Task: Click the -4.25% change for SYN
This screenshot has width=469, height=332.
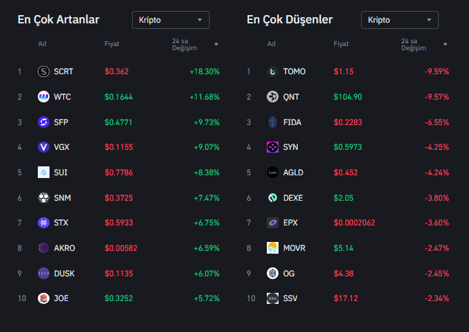Action: pos(437,147)
